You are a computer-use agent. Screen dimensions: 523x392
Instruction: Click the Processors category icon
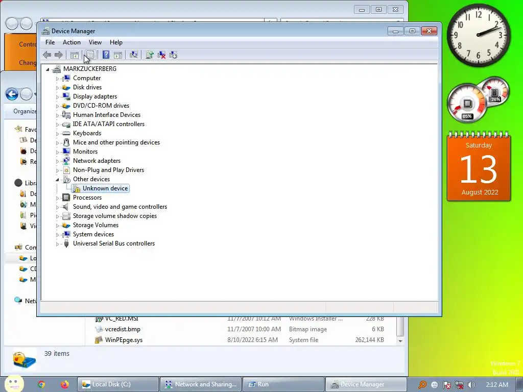coord(66,198)
